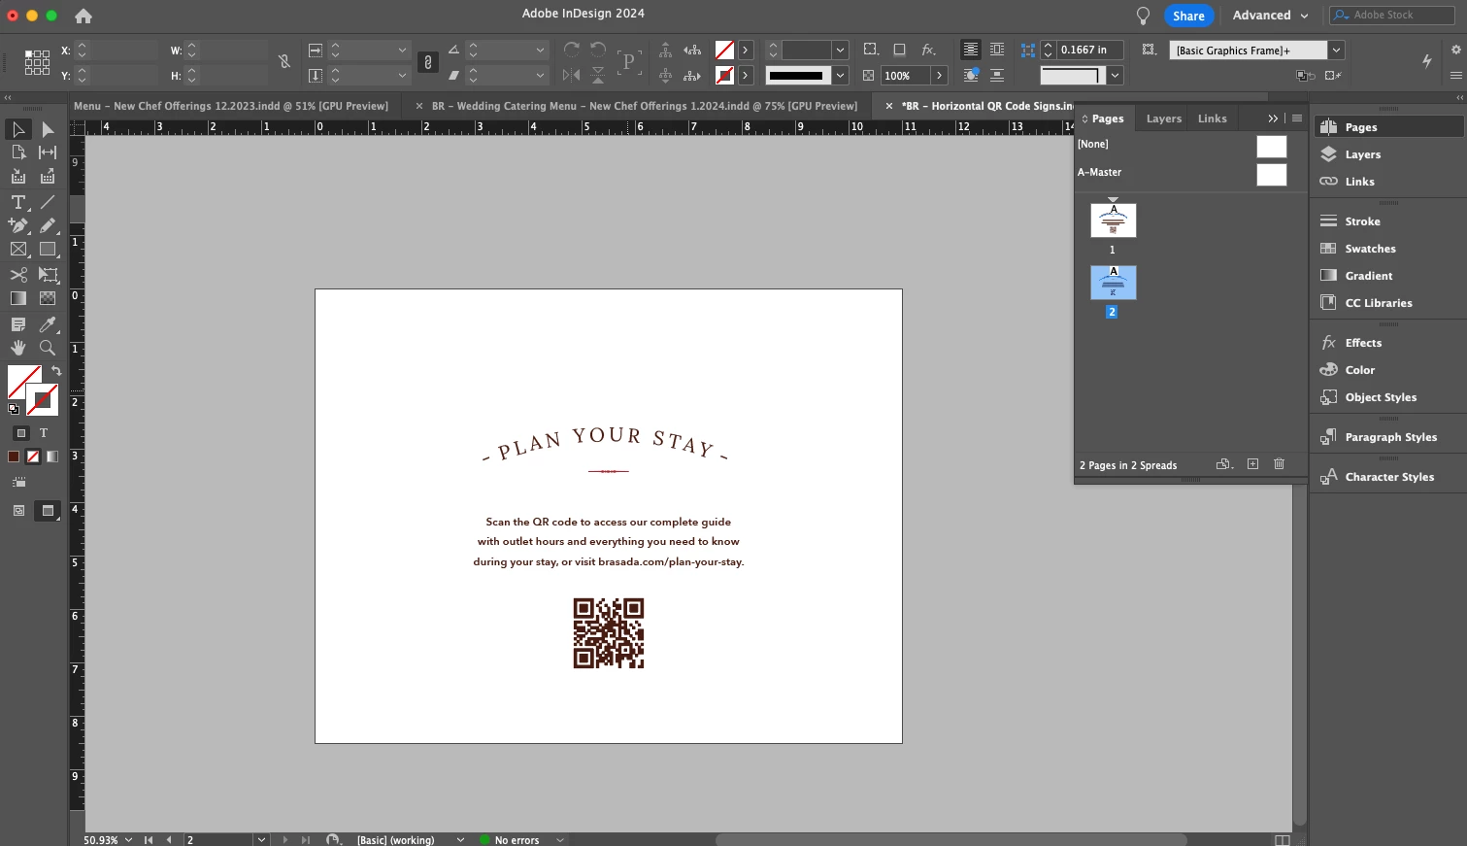Expand the stroke style dropdown
The height and width of the screenshot is (846, 1467).
[x=840, y=76]
